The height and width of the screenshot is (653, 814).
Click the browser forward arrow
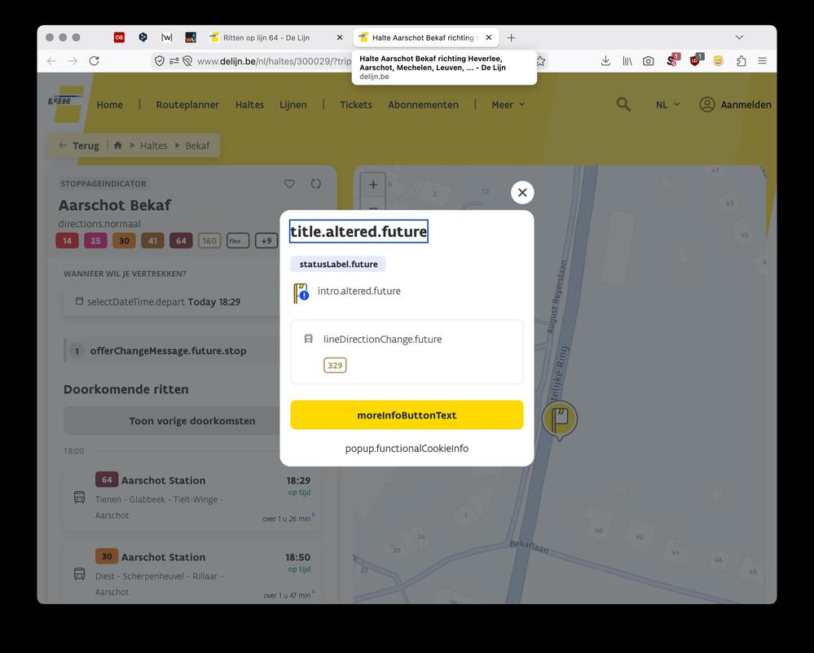click(x=73, y=61)
